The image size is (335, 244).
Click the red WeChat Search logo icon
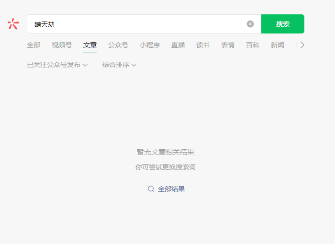pos(13,24)
